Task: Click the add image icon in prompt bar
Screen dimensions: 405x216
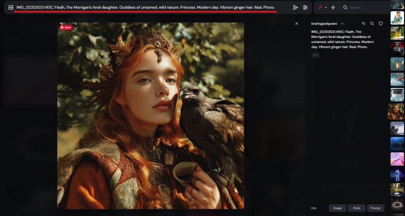Action: point(11,8)
